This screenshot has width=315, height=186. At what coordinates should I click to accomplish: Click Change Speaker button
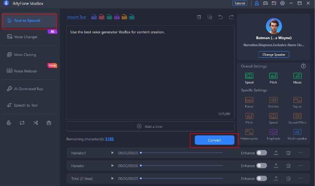pos(274,55)
